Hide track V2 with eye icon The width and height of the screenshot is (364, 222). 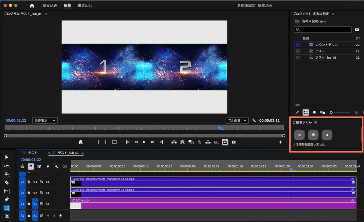click(48, 193)
